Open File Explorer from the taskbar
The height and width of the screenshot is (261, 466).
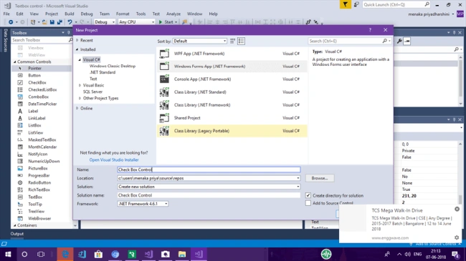click(182, 254)
